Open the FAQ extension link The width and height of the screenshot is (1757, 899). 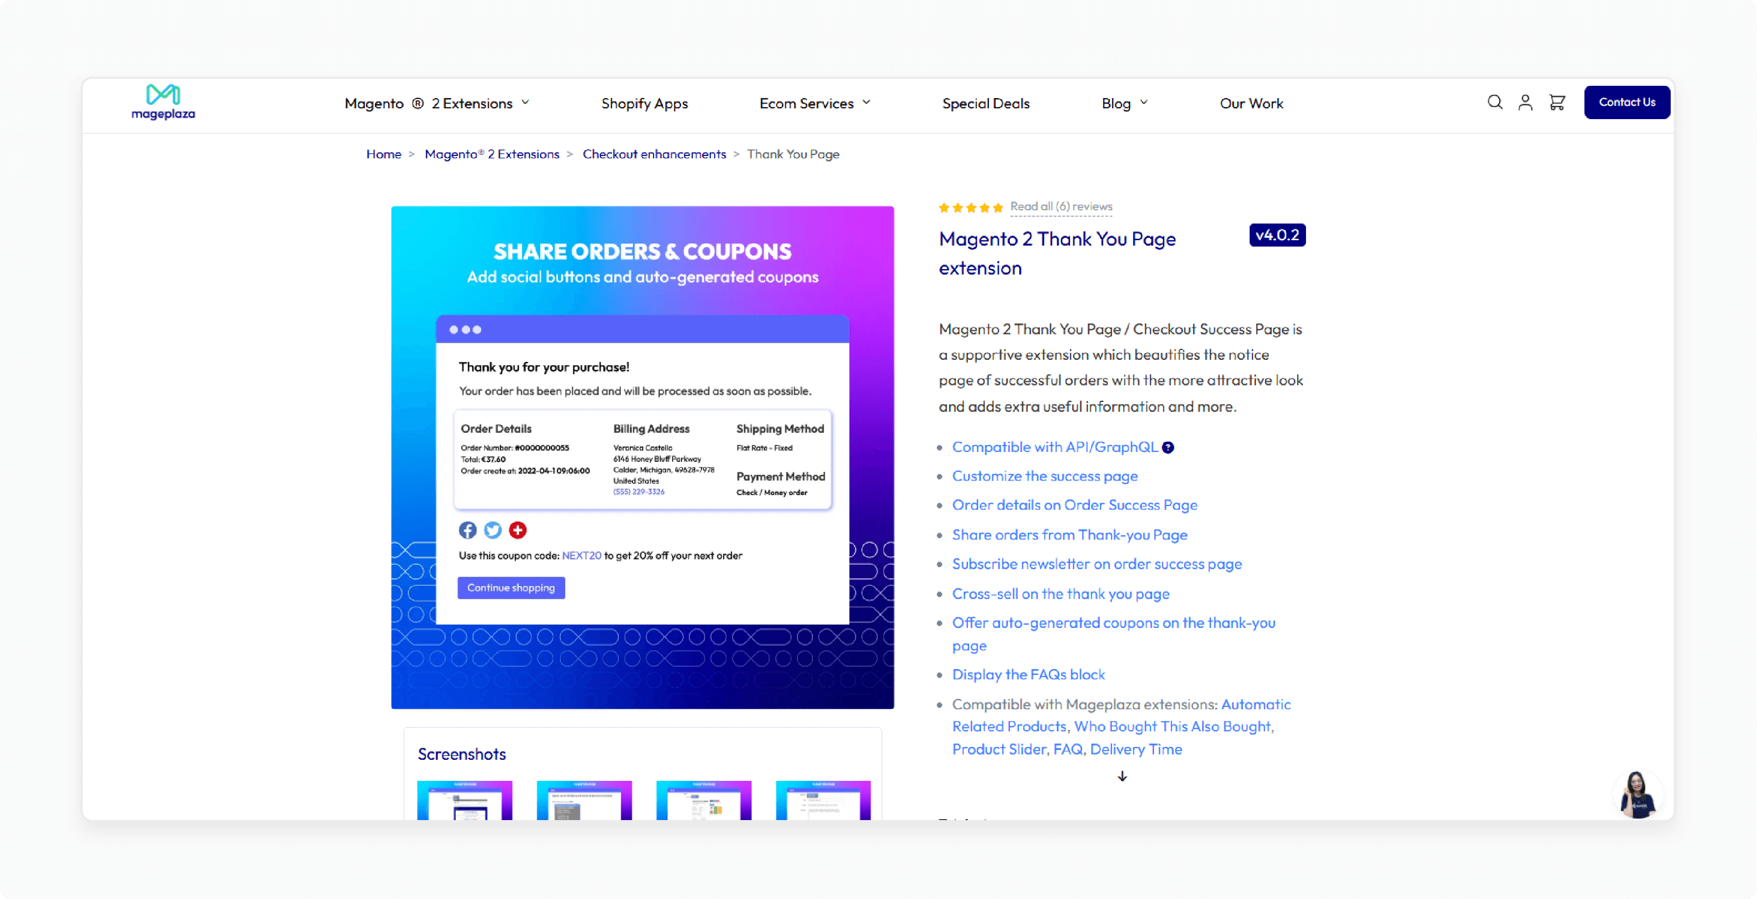click(x=1067, y=749)
